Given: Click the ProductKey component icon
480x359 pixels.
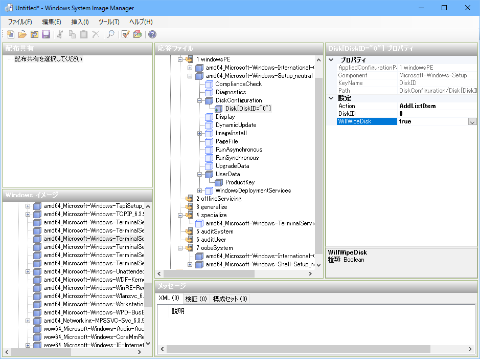Looking at the screenshot, I should coord(219,182).
